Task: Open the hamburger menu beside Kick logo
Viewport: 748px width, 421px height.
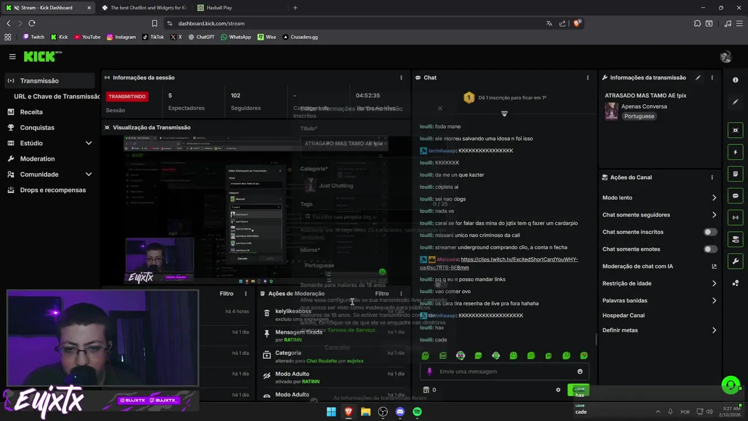Action: [x=12, y=57]
